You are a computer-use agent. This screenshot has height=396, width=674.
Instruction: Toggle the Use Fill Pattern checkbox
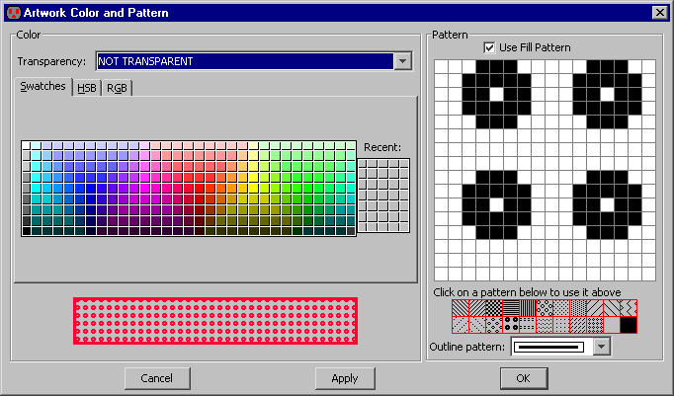pos(490,47)
